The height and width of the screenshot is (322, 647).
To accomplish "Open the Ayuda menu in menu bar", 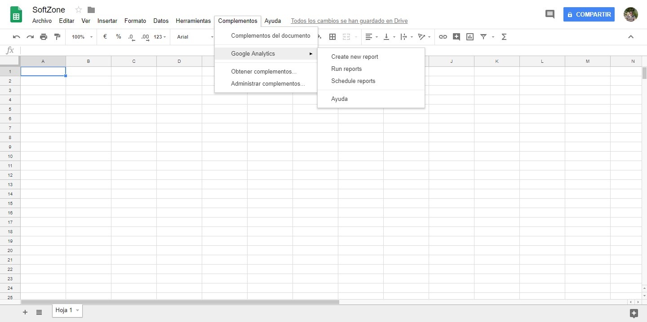I will (273, 21).
